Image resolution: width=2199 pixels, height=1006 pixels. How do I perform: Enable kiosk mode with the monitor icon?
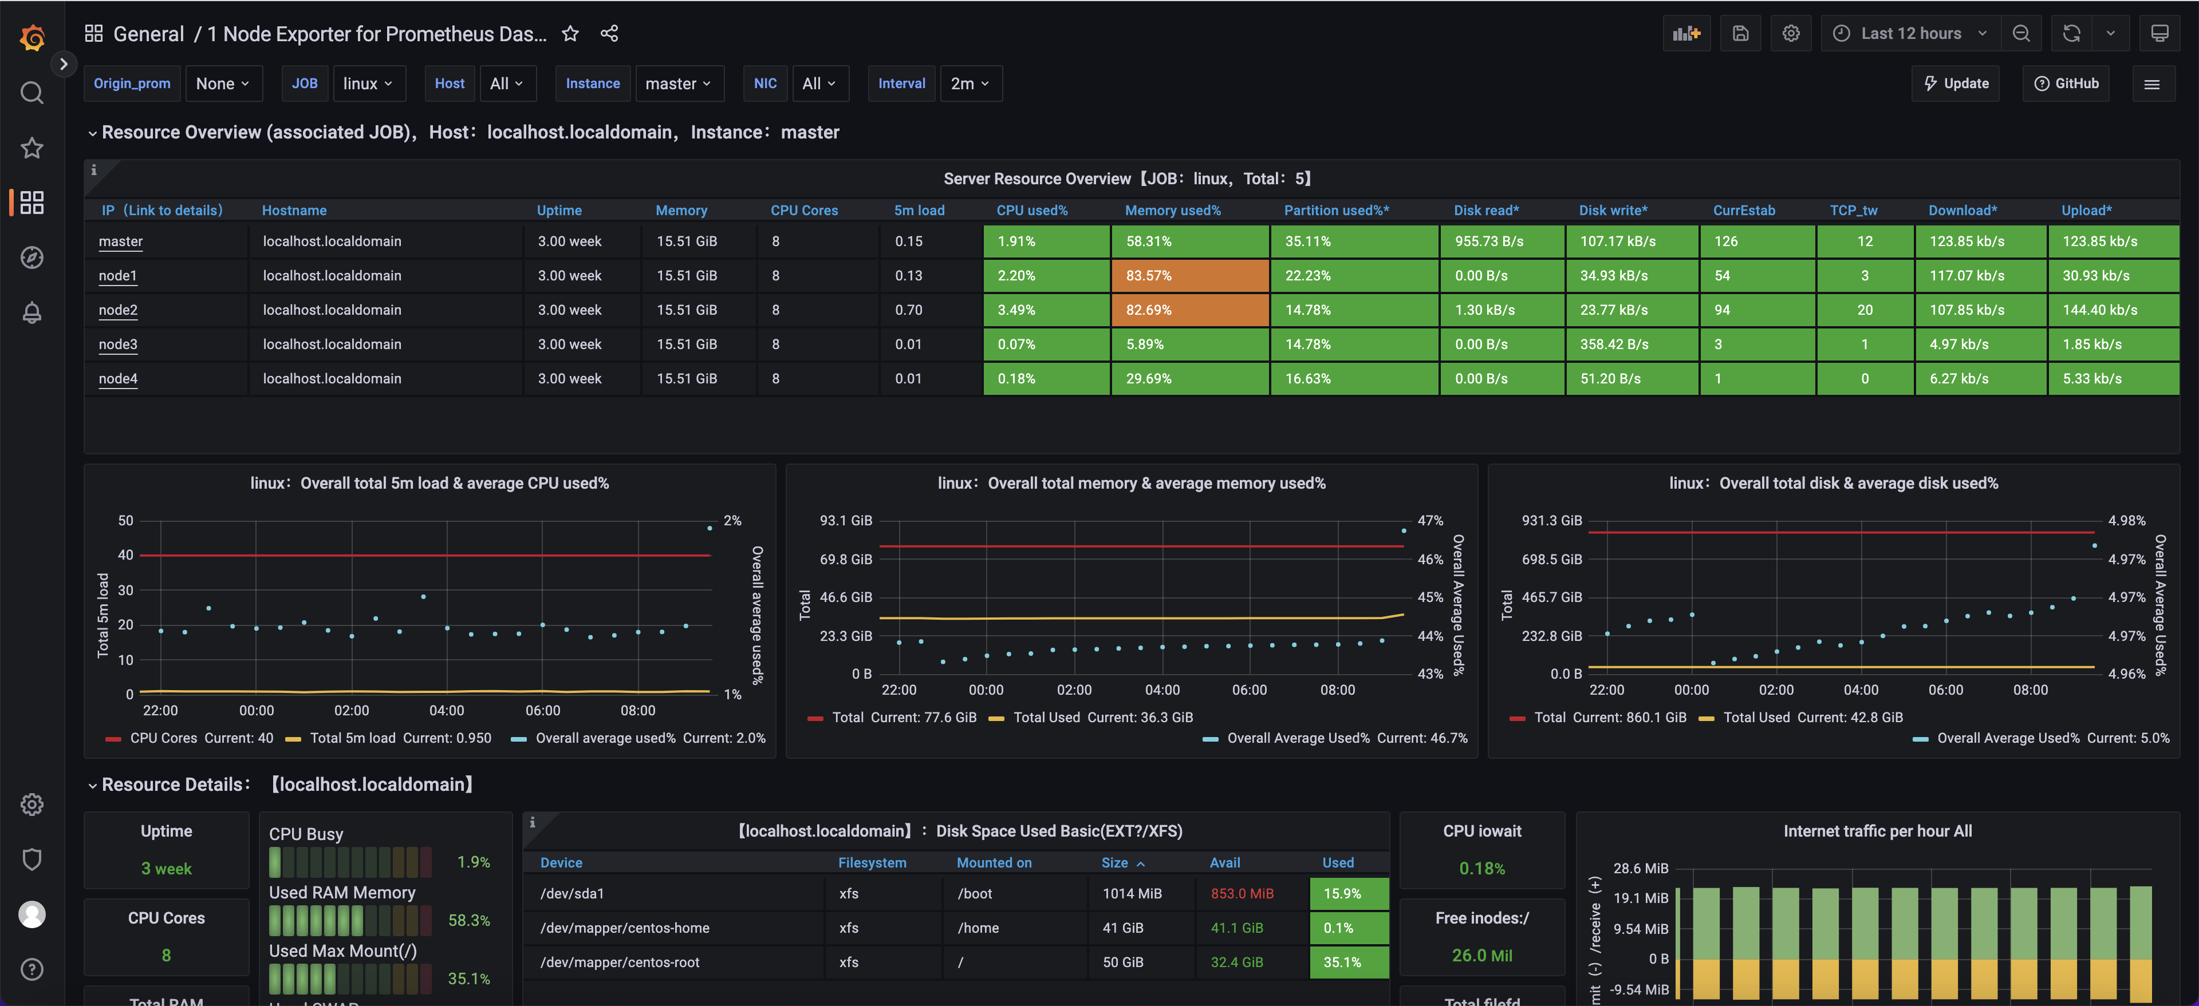pyautogui.click(x=2161, y=33)
